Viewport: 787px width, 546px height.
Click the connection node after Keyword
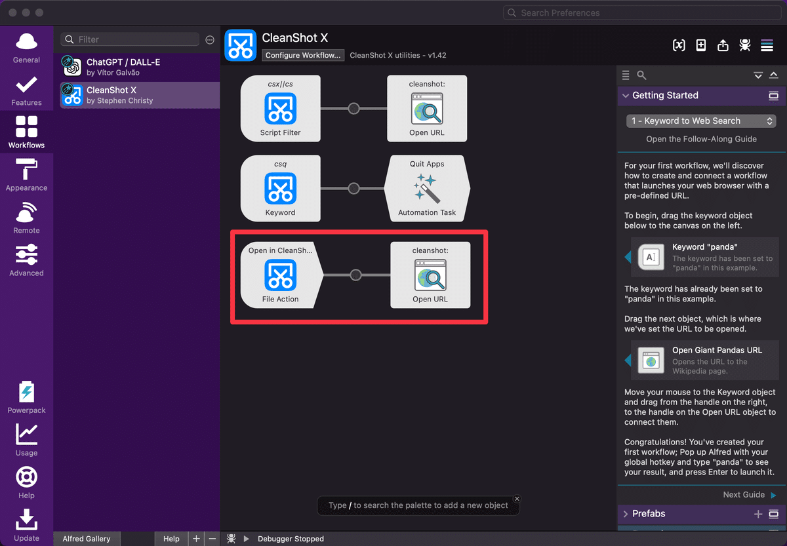[x=354, y=188]
